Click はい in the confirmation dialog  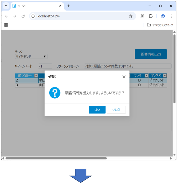[97, 110]
